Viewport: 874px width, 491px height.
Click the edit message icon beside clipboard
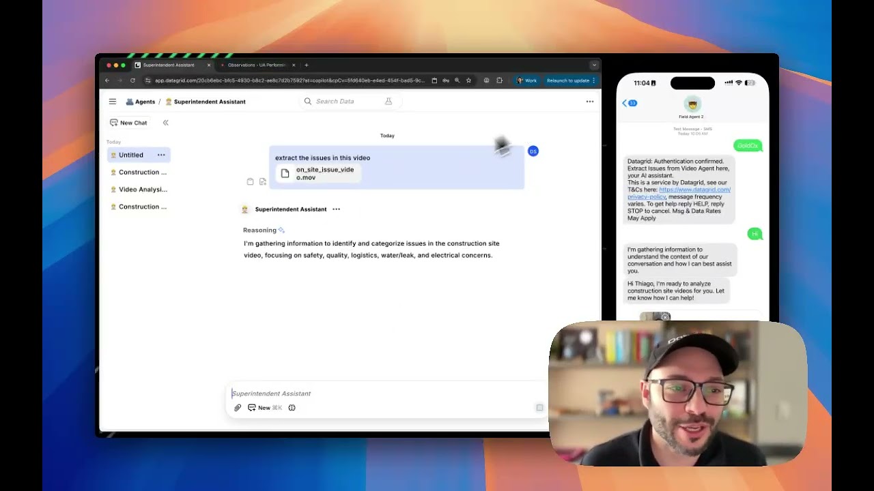(263, 181)
